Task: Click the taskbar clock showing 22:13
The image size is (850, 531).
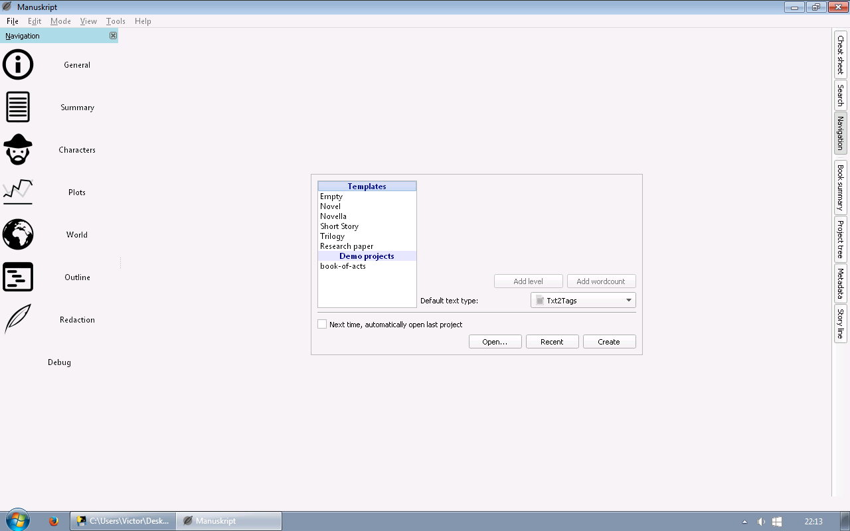Action: click(813, 522)
